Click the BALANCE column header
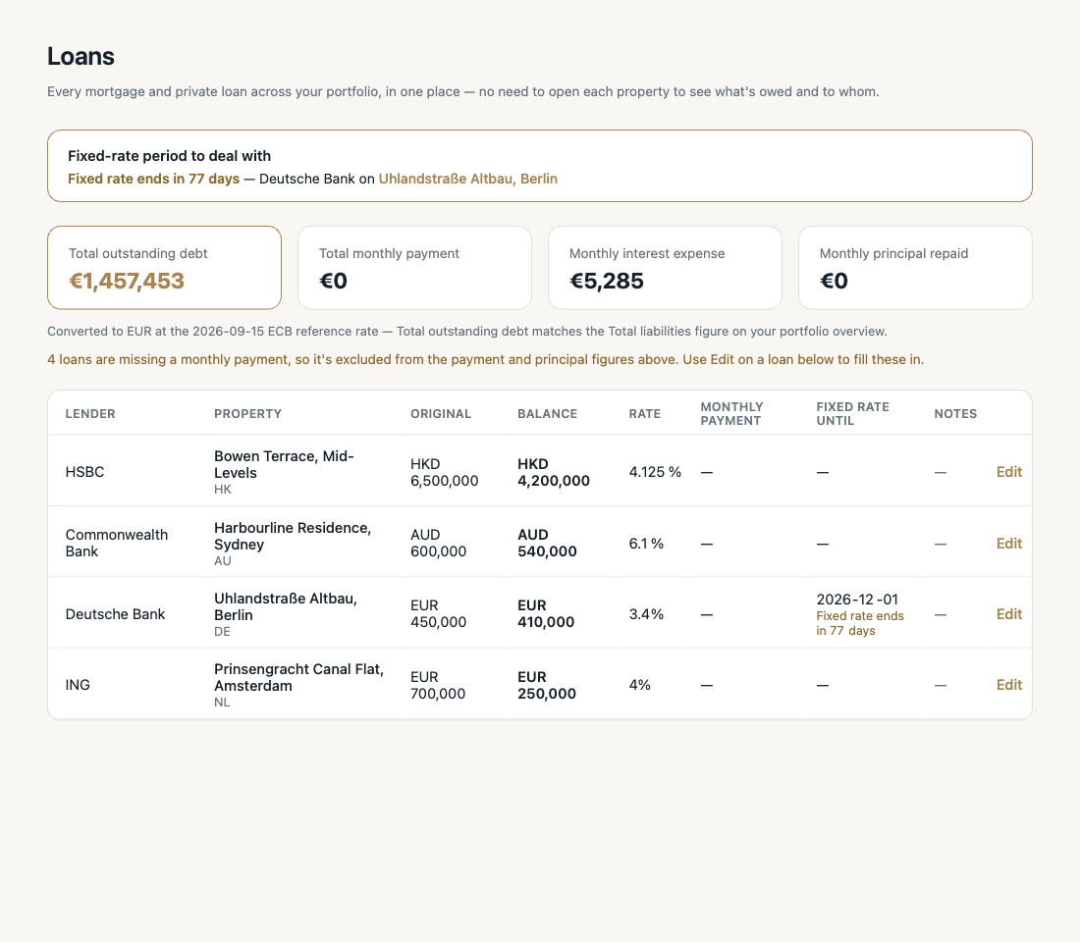Image resolution: width=1080 pixels, height=942 pixels. 548,414
